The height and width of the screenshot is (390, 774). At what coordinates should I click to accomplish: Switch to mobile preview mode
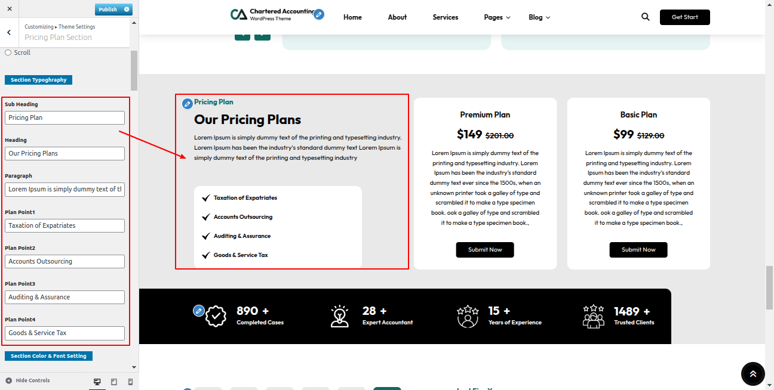click(x=130, y=382)
